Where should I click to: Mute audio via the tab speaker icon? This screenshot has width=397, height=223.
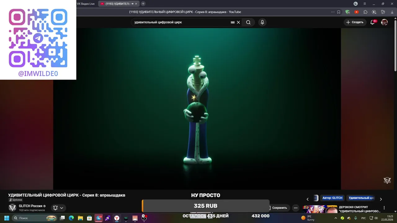pyautogui.click(x=132, y=4)
